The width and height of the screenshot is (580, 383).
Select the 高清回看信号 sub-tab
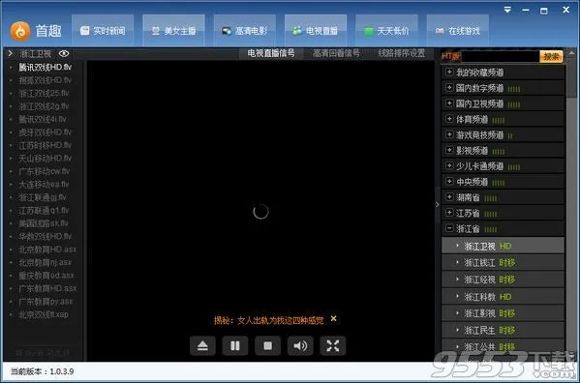pos(336,53)
